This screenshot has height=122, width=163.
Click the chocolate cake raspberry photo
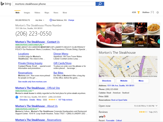pos(109,35)
